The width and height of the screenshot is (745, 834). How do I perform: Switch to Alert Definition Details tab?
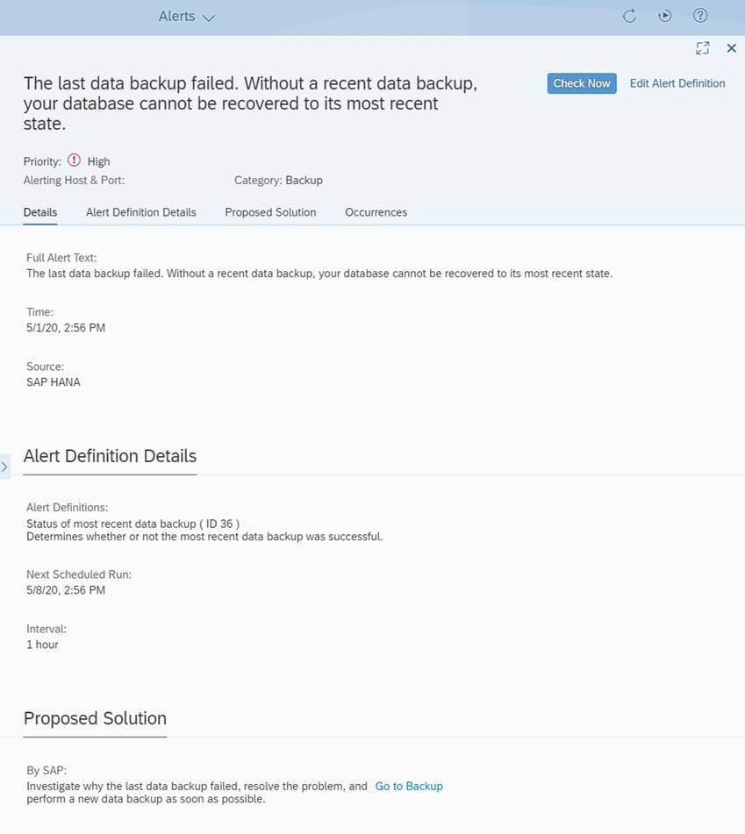point(141,212)
